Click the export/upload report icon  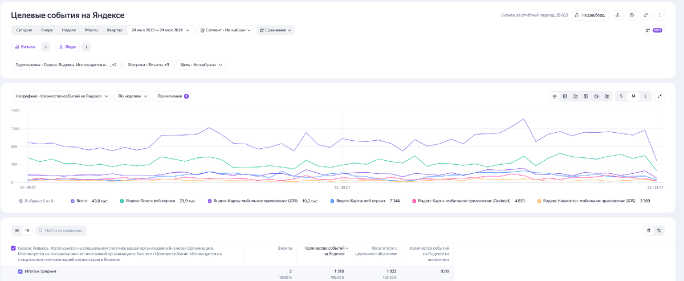(x=618, y=15)
